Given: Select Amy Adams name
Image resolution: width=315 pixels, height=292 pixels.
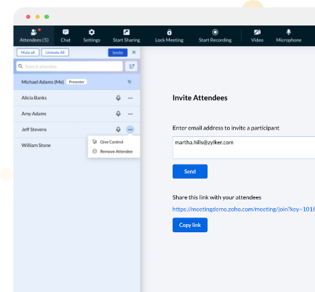Looking at the screenshot, I should point(34,113).
